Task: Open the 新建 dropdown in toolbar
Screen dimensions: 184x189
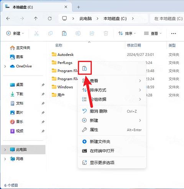Action: [x=15, y=33]
